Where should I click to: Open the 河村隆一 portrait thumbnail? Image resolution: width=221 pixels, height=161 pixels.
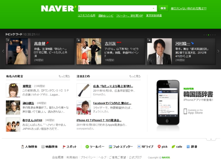pyautogui.click(x=160, y=51)
